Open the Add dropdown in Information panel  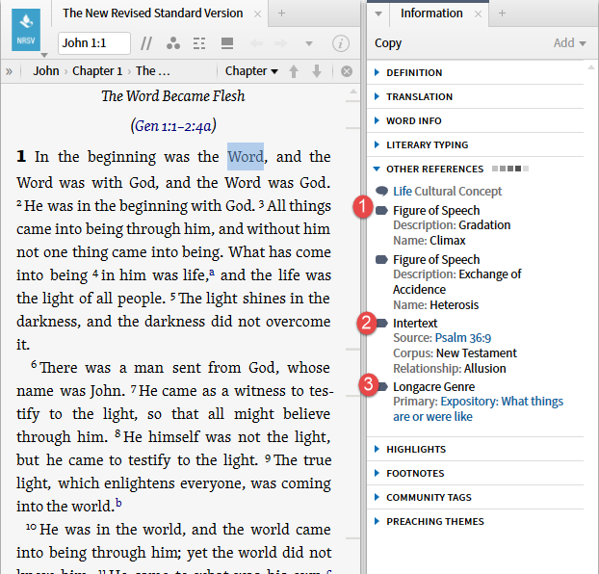point(569,42)
